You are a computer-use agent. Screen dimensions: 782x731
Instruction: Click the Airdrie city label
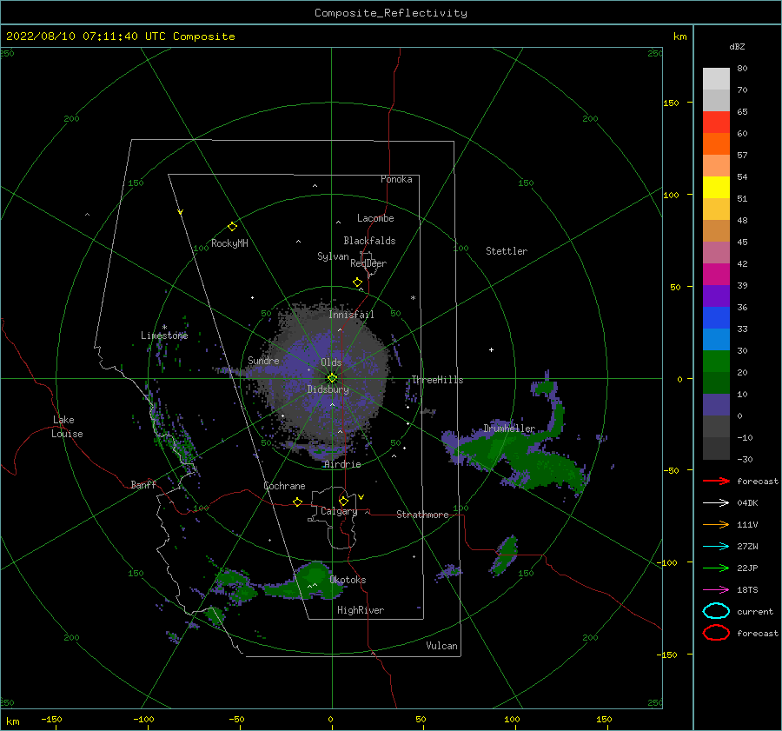coord(342,464)
